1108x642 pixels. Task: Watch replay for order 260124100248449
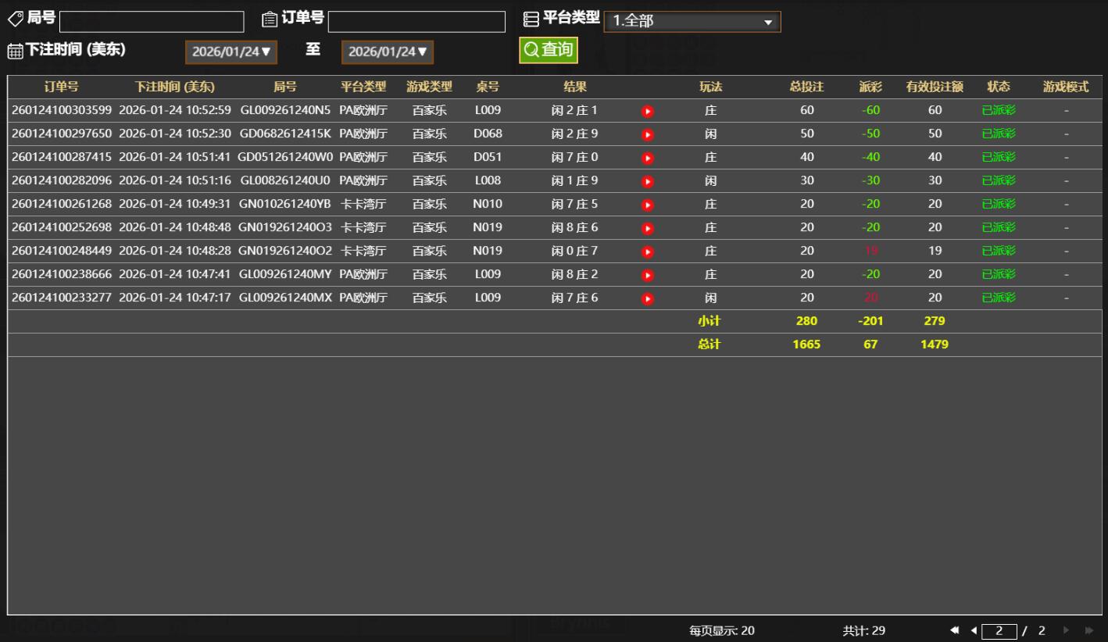[x=647, y=251]
